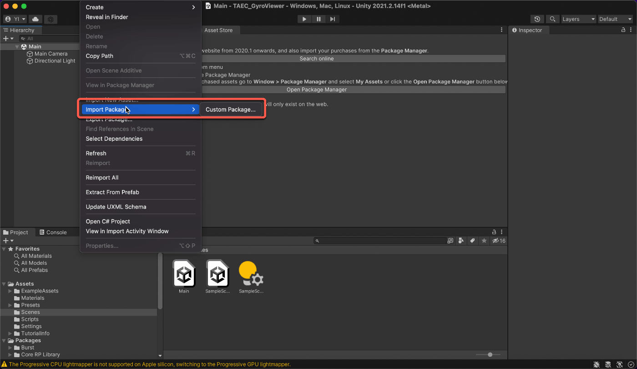Open the Create submenu in context menu

pyautogui.click(x=141, y=7)
